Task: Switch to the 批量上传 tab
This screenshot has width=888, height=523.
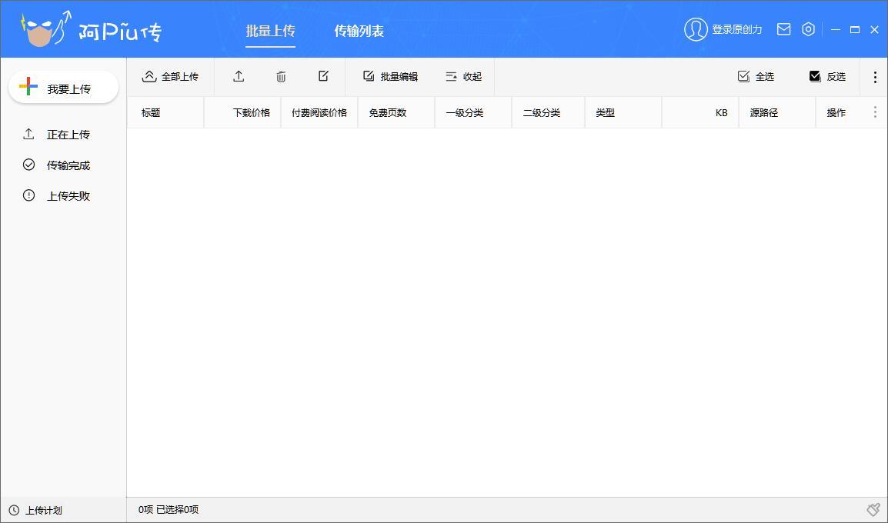Action: (270, 31)
